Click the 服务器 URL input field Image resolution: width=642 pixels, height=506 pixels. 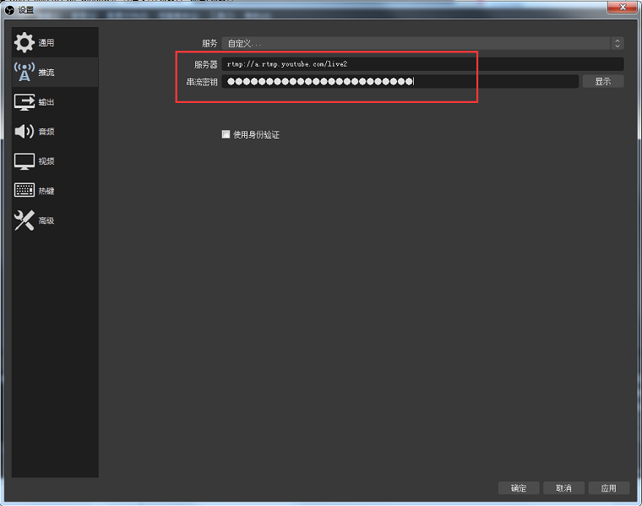[x=422, y=64]
